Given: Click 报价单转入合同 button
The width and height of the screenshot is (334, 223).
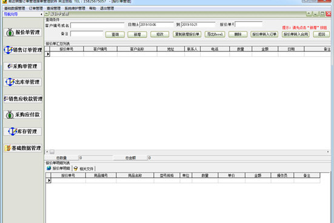Looking at the screenshot, I should point(296,34).
